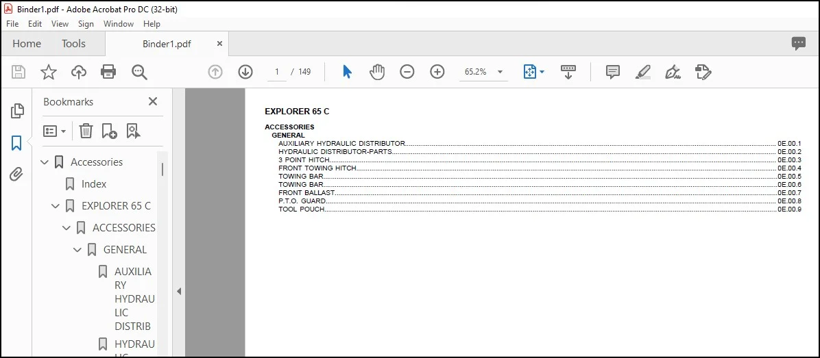The image size is (820, 358).
Task: Click HYDRAULIC DISTRIBUTOR-PARTS contents entry
Action: click(x=540, y=152)
